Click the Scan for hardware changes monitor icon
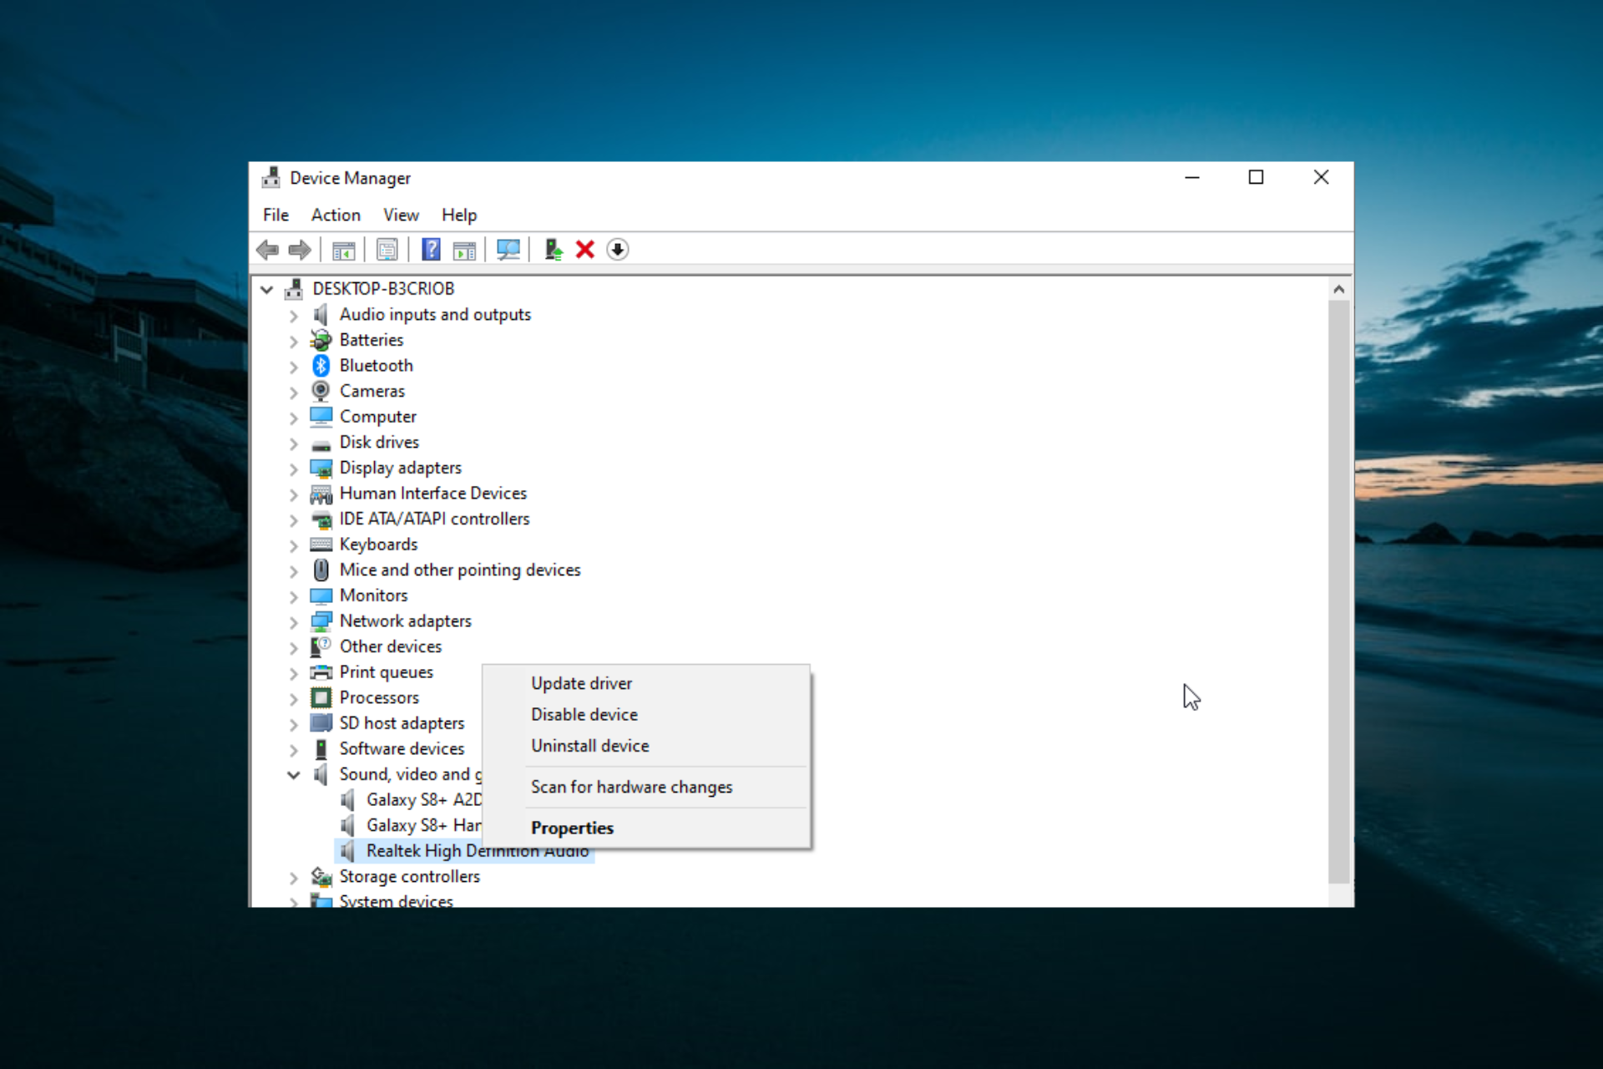 (508, 250)
